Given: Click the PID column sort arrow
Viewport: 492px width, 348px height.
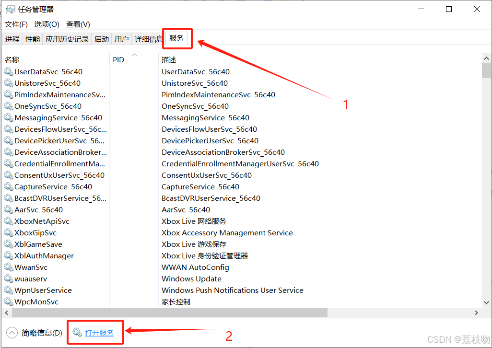Looking at the screenshot, I should pos(135,55).
